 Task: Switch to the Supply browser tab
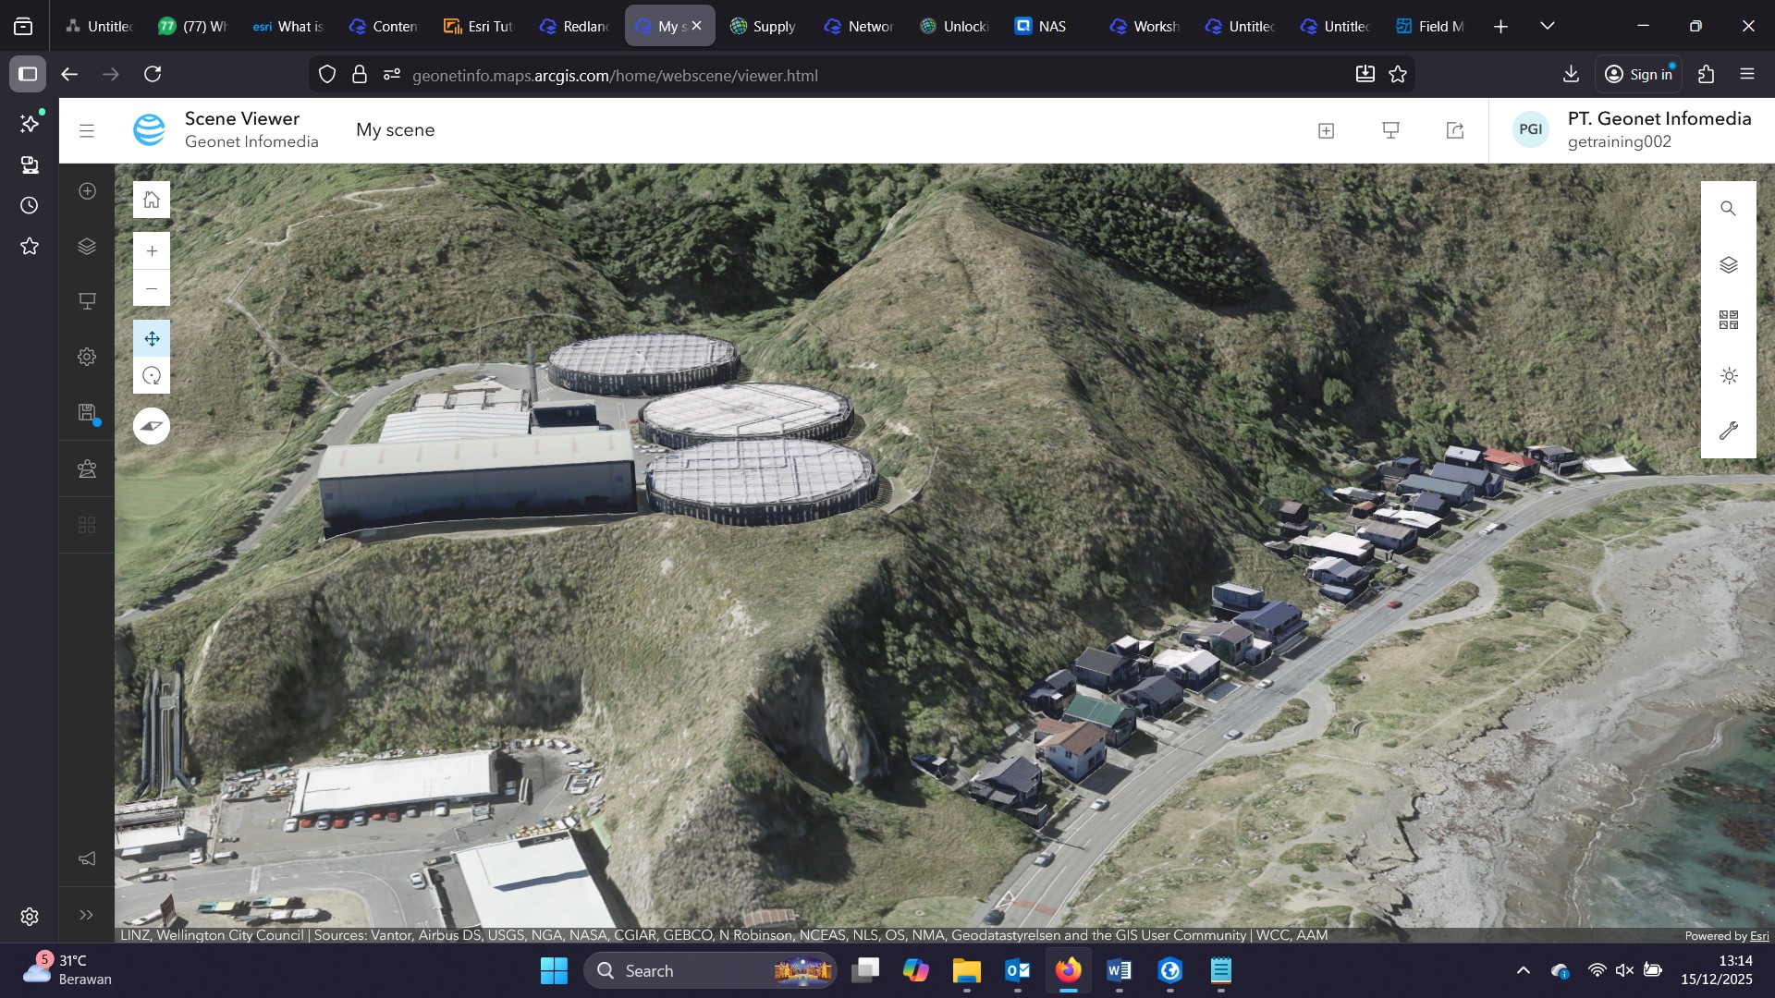763,26
